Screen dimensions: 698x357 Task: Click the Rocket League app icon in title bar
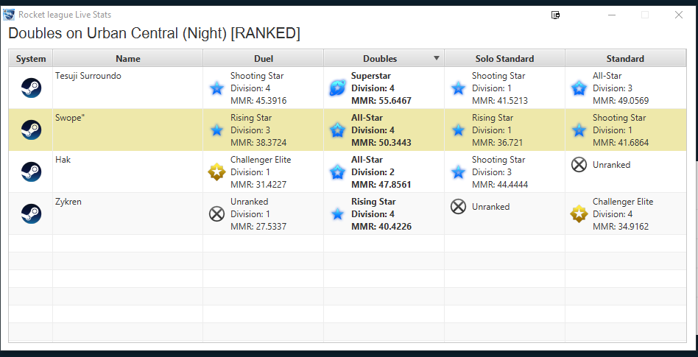pos(8,15)
